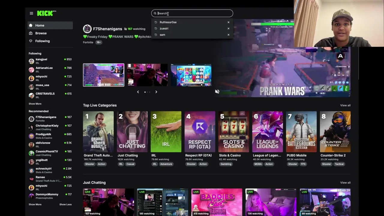Click FPS tag under PUBG Mobile
Screen dimensions: 384x216
tap(303, 164)
